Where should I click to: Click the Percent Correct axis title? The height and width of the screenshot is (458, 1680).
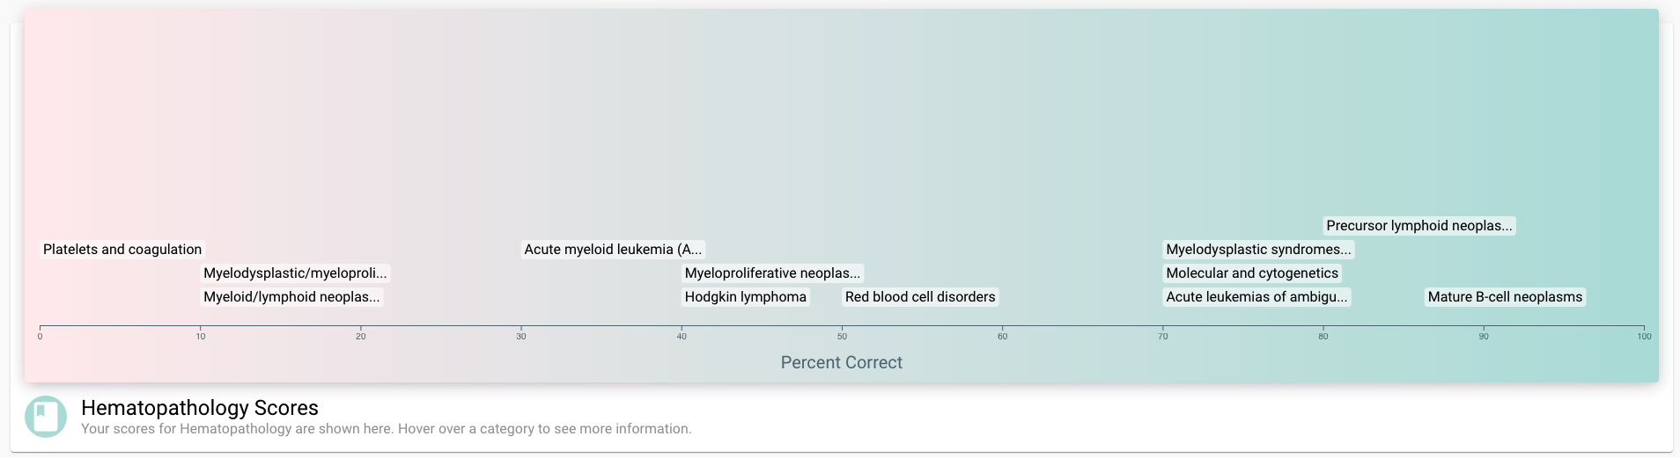point(841,362)
